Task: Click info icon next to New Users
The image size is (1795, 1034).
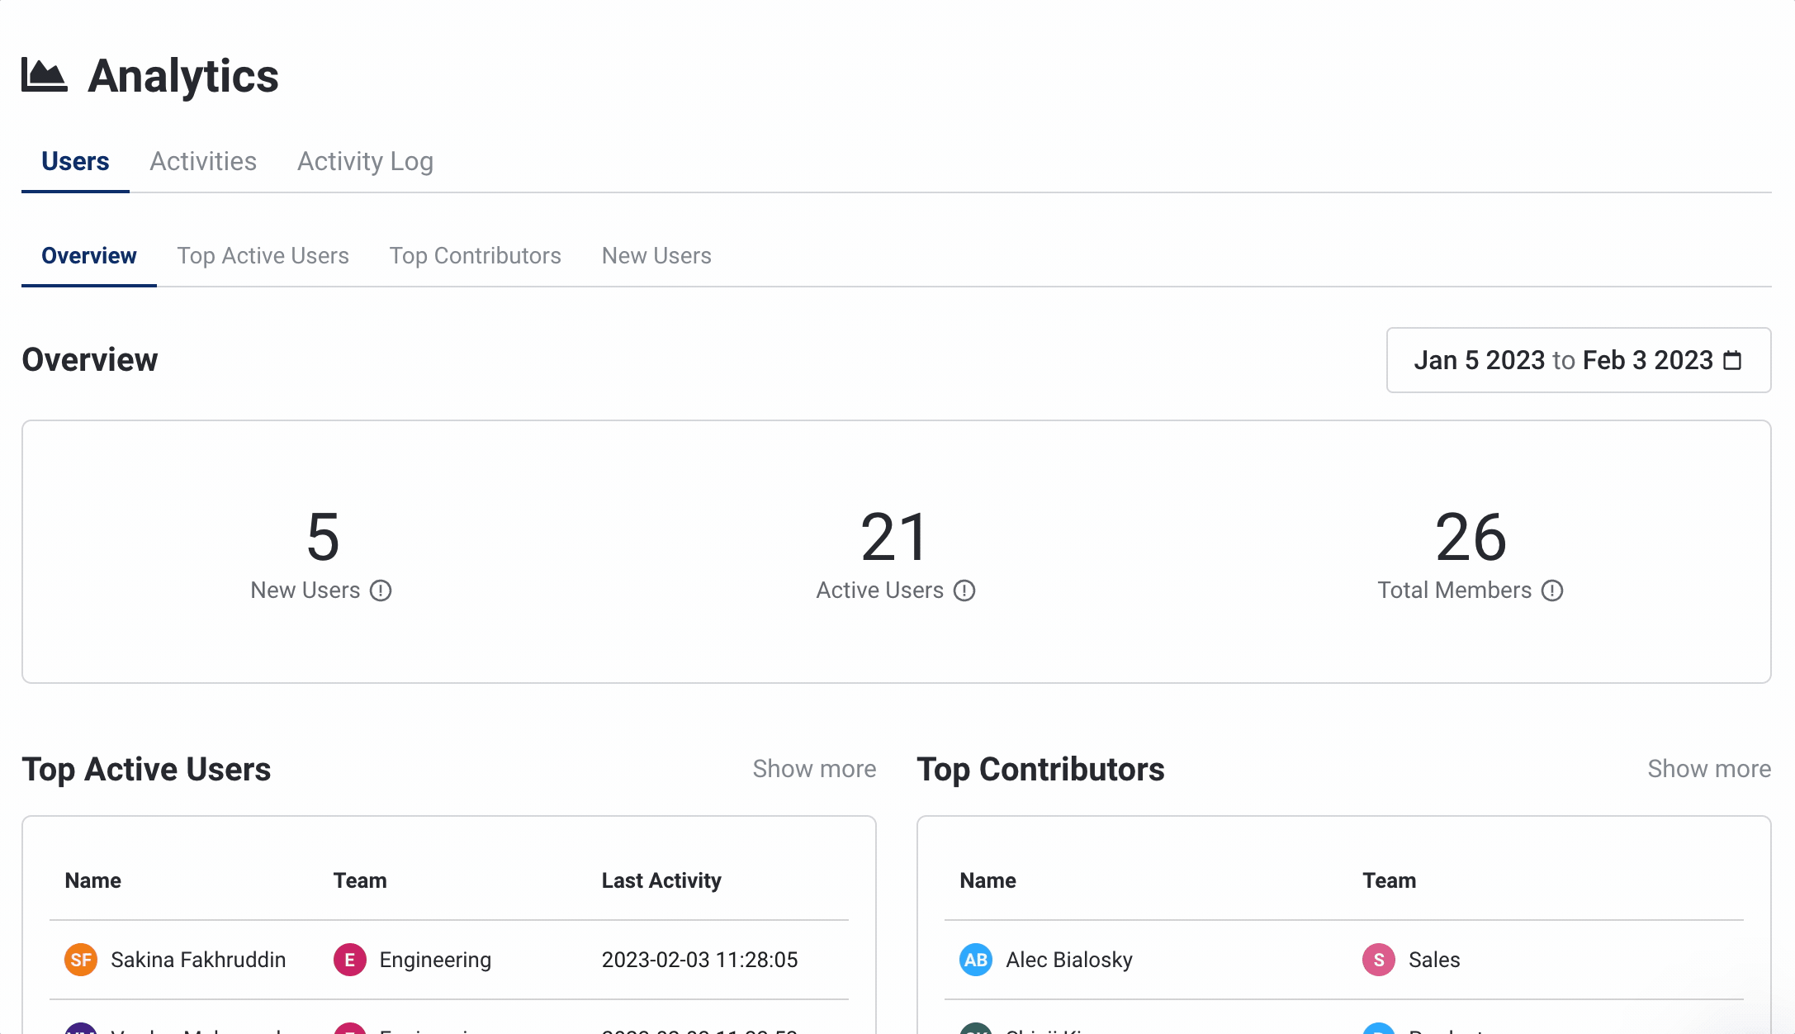Action: 381,591
